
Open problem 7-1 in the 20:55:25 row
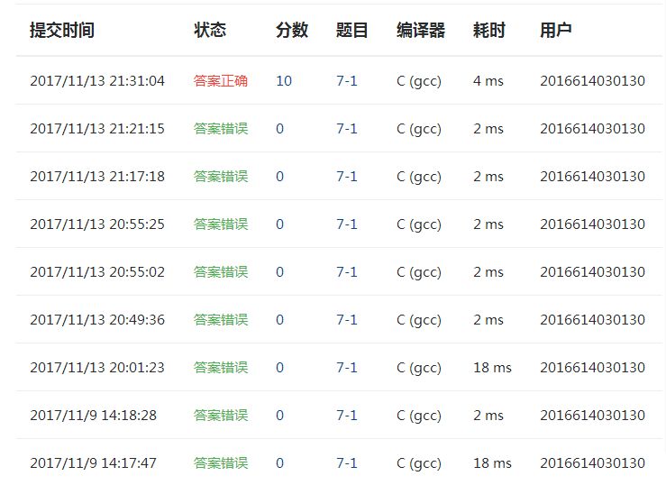(x=347, y=224)
